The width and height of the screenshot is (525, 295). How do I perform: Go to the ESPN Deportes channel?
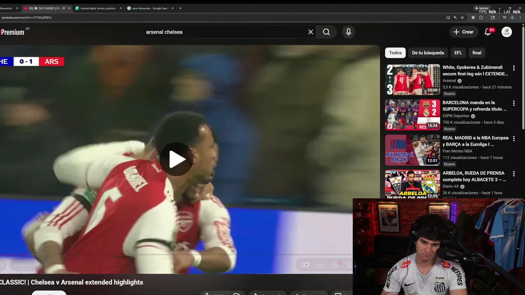pos(456,116)
